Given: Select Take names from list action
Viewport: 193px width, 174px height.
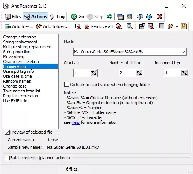Looking at the screenshot, I should click(30, 91).
